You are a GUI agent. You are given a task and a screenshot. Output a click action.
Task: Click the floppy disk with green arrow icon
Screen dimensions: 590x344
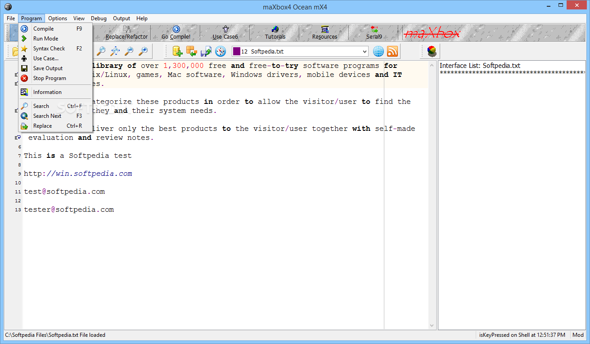click(206, 51)
